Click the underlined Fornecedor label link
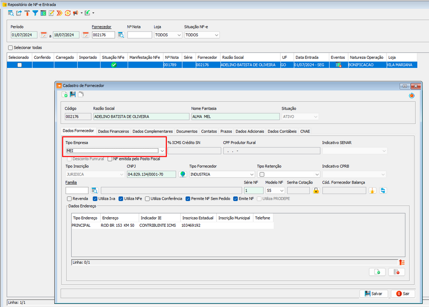Image resolution: width=429 pixels, height=307 pixels. [x=101, y=27]
